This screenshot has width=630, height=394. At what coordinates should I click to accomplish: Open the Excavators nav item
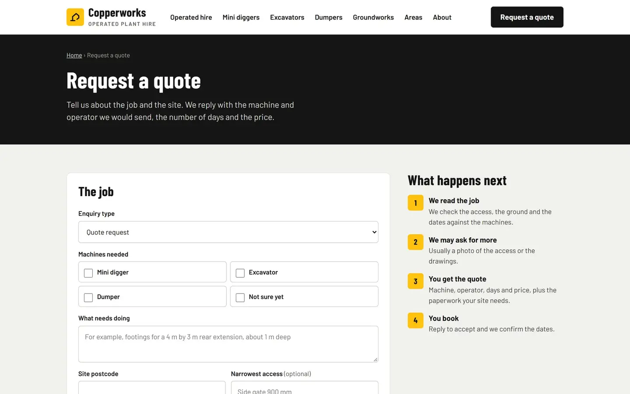click(287, 17)
